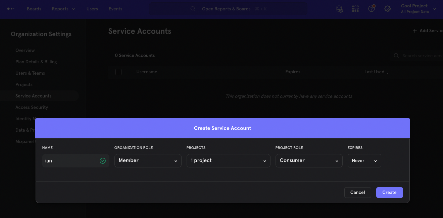Open the apps grid icon
Screen dimensions: 443x218
coord(355,9)
